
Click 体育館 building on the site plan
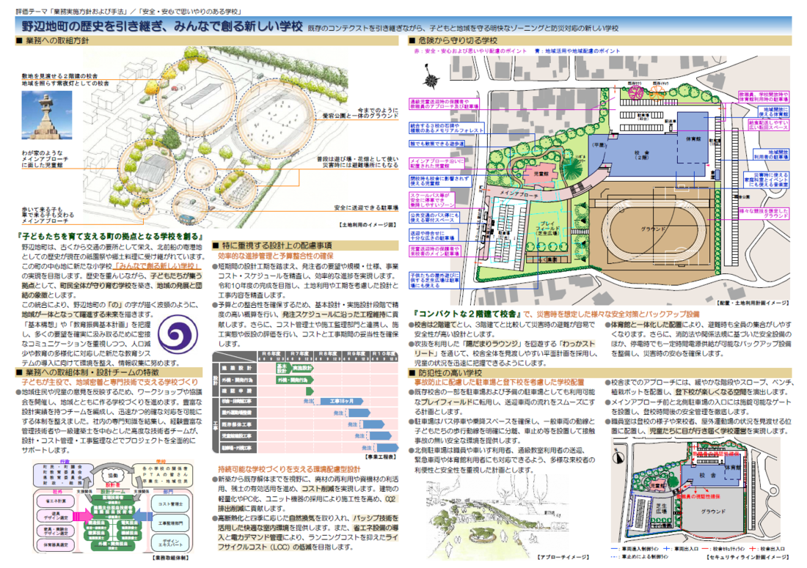coord(693,138)
